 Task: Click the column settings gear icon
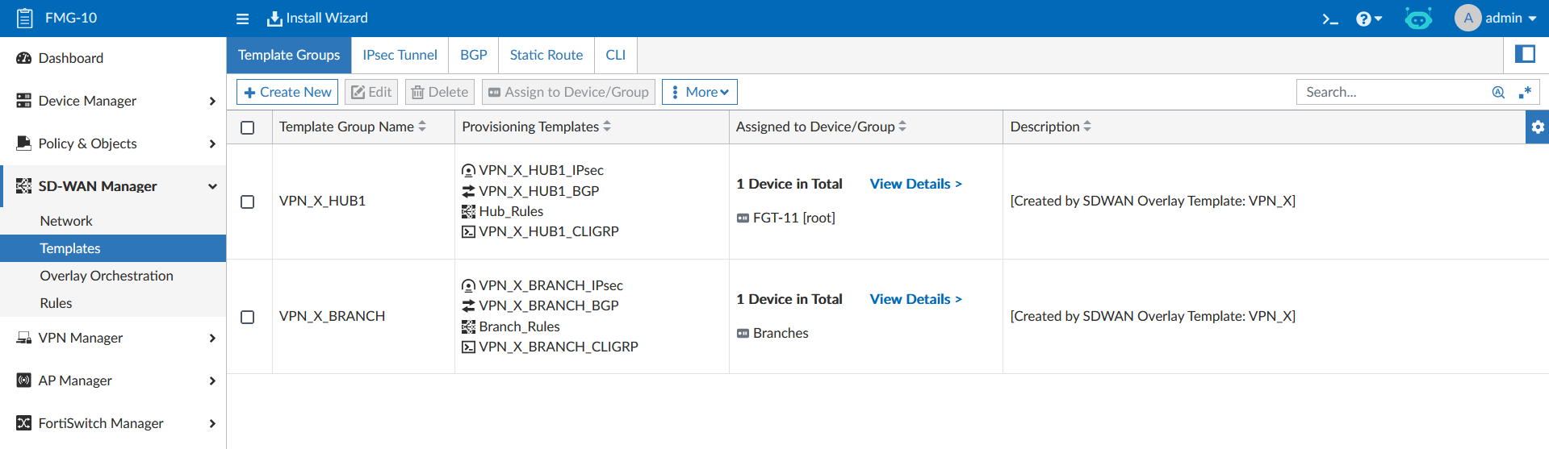tap(1537, 127)
